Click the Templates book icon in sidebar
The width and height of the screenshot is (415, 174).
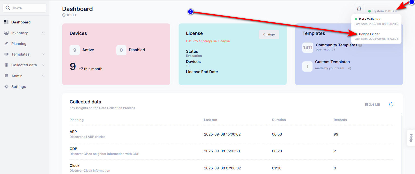coord(6,54)
